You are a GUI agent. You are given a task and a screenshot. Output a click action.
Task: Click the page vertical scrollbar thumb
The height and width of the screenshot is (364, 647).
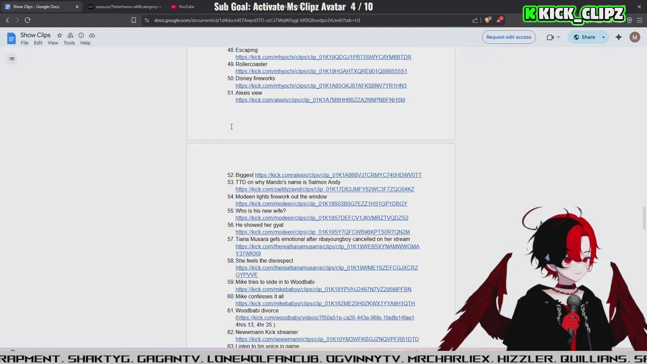tap(644, 217)
